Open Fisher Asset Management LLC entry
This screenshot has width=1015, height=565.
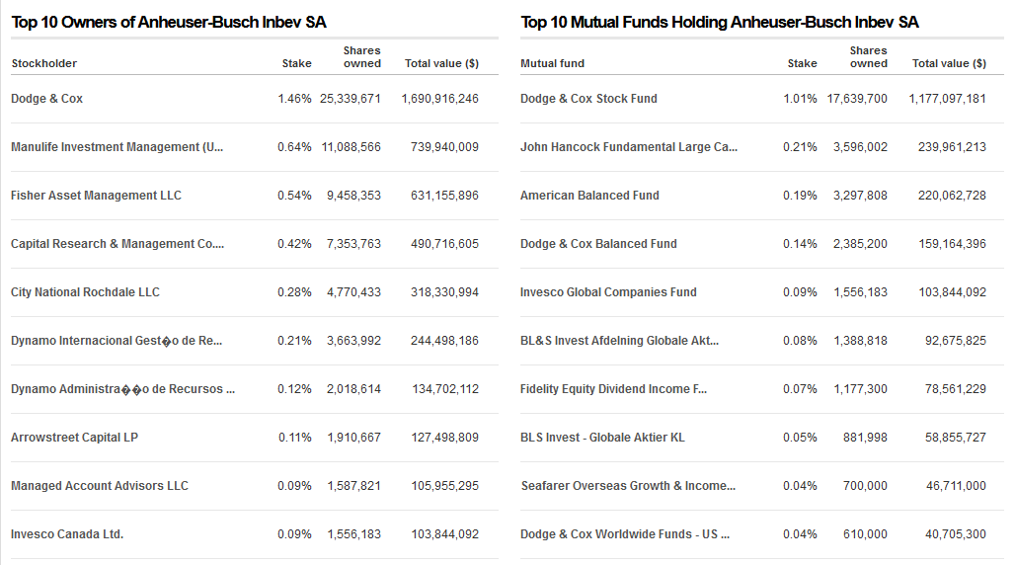click(96, 195)
